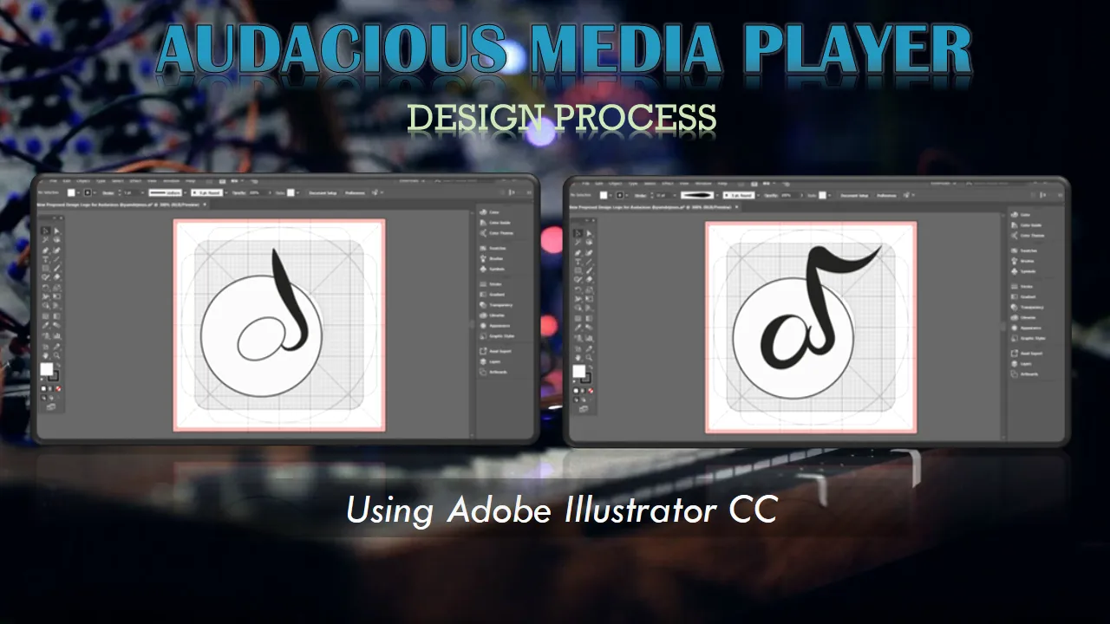This screenshot has height=624, width=1110.
Task: Open the Symbols panel in left window
Action: (x=493, y=269)
